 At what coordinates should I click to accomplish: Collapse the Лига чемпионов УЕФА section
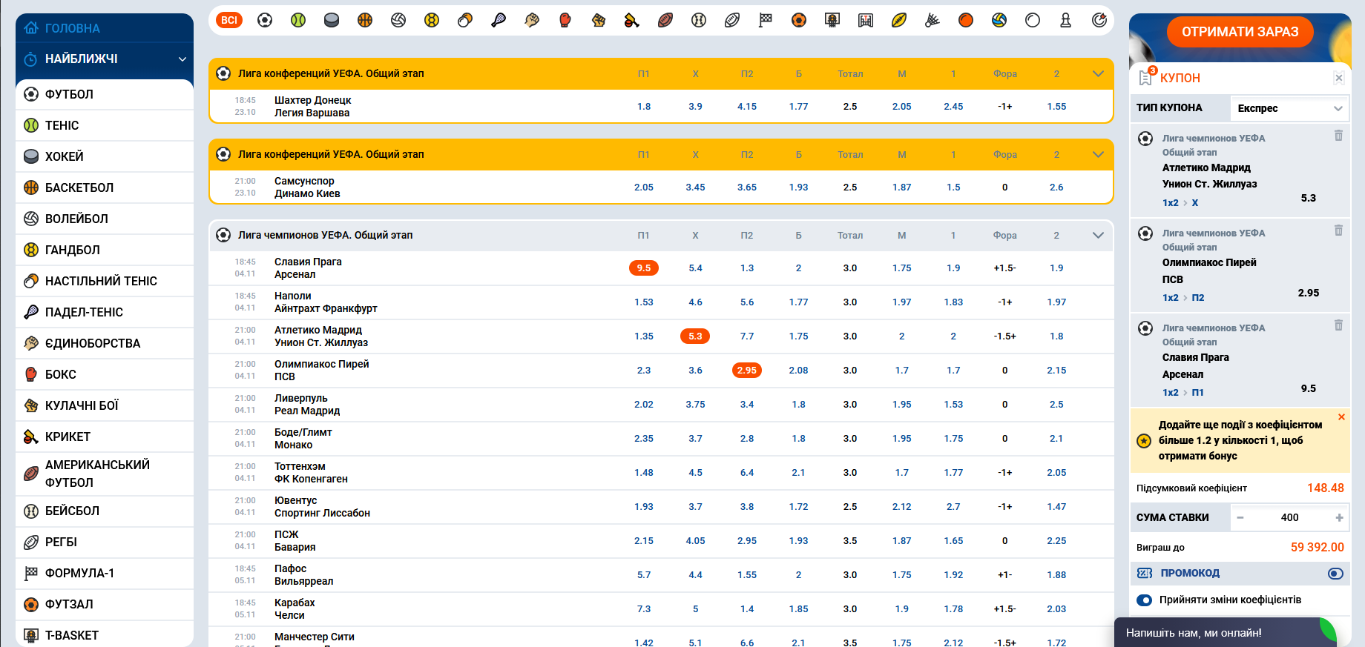[x=1098, y=235]
